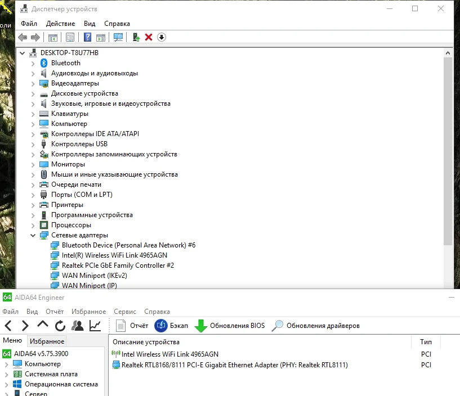Click Описание устройства column header
Viewport: 460px width, 396px height.
146,342
